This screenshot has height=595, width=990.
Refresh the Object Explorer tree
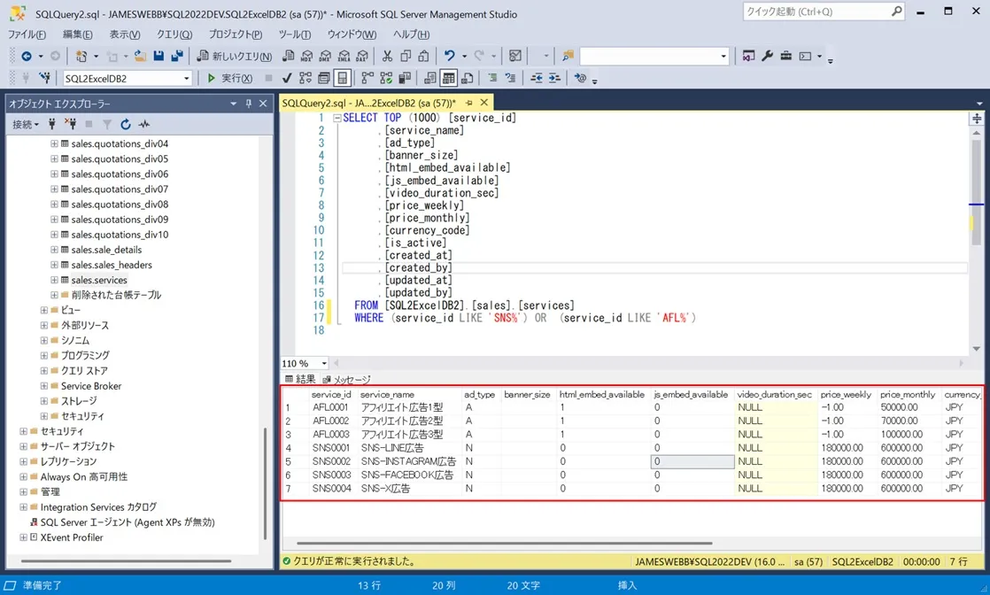coord(126,125)
